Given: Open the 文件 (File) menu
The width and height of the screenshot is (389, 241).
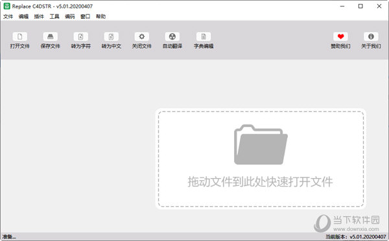Looking at the screenshot, I should pos(8,17).
